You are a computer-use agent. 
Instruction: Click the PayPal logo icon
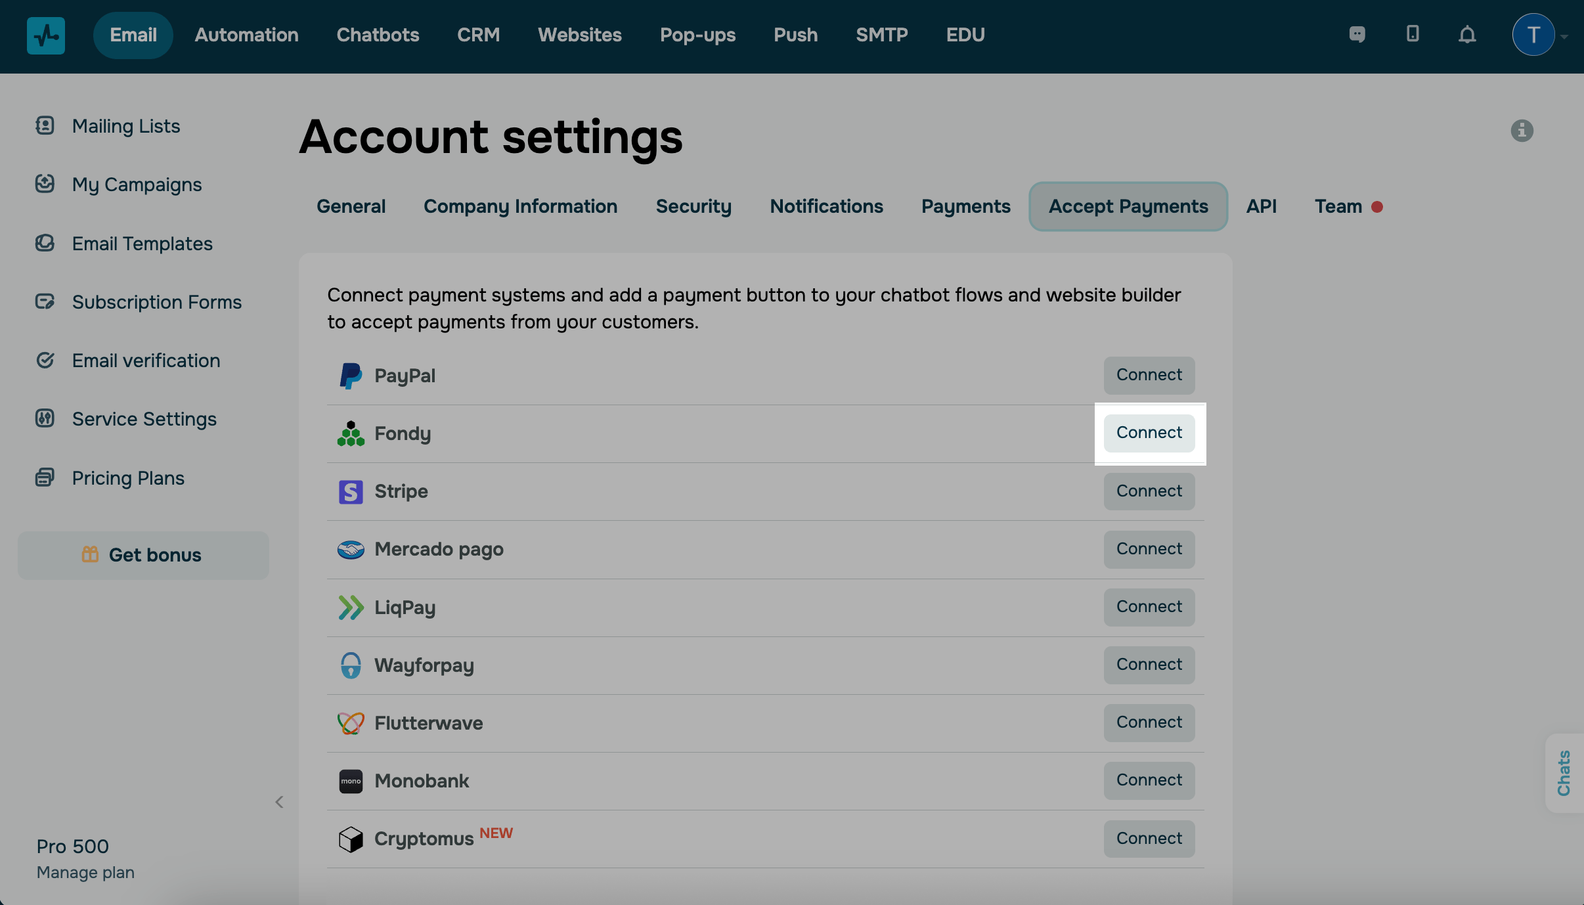click(351, 376)
